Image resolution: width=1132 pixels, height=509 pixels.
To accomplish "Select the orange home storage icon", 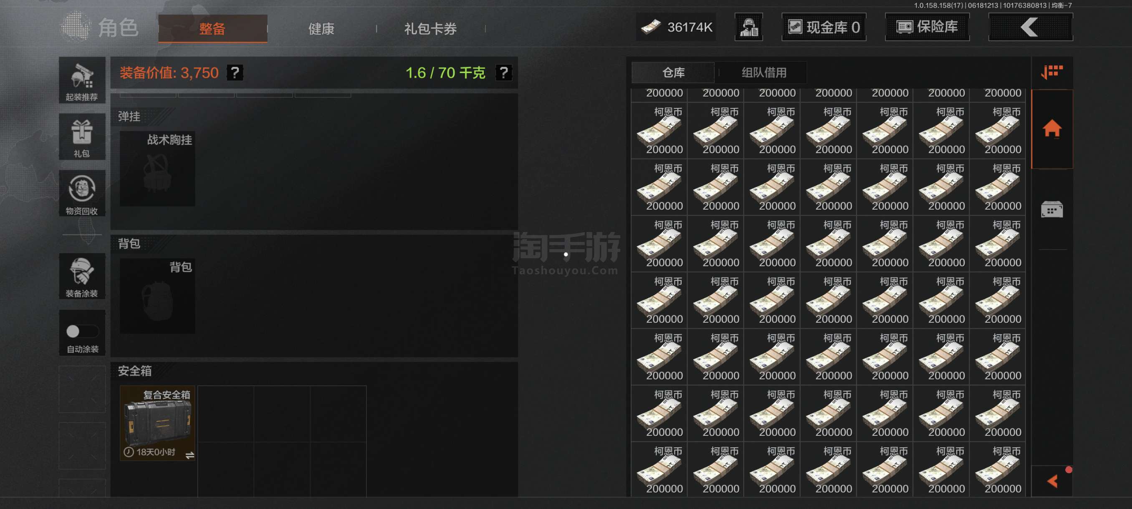I will coord(1051,128).
